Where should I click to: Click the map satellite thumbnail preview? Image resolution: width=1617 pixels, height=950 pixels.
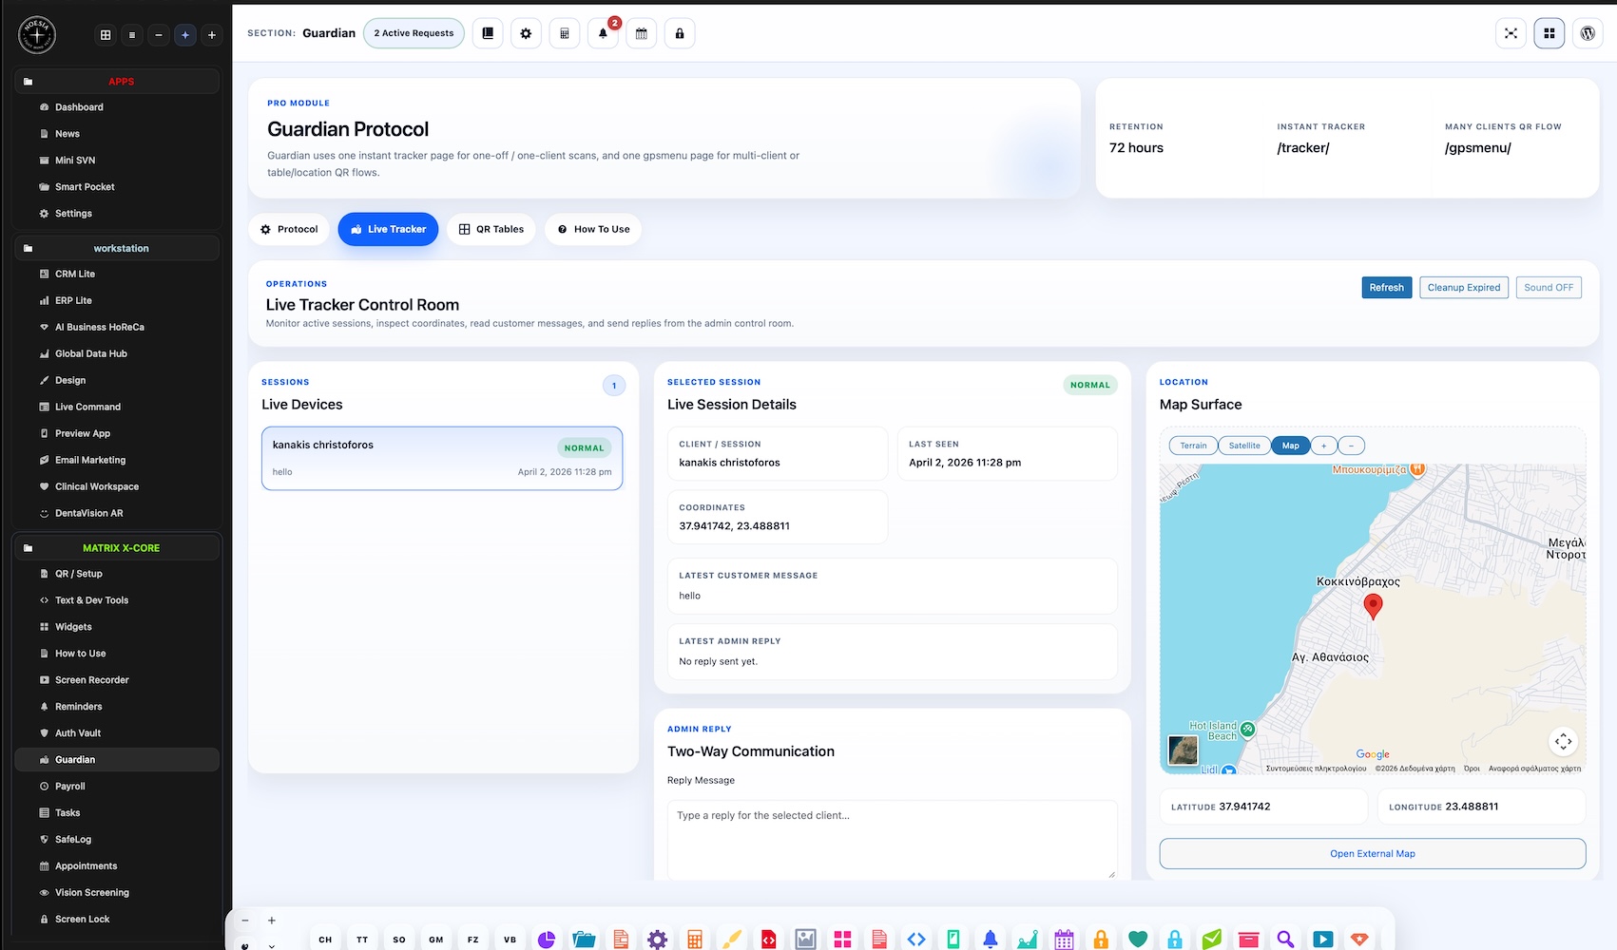coord(1184,750)
